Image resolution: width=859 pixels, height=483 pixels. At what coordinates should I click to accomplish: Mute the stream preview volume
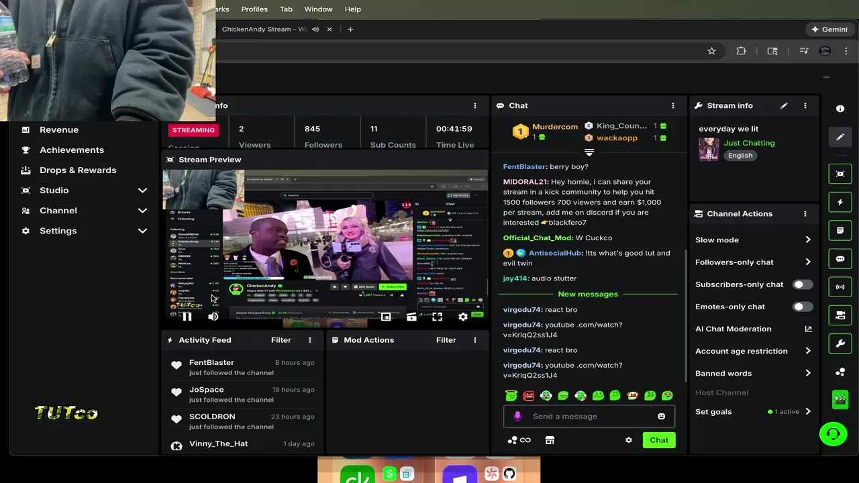[x=213, y=317]
